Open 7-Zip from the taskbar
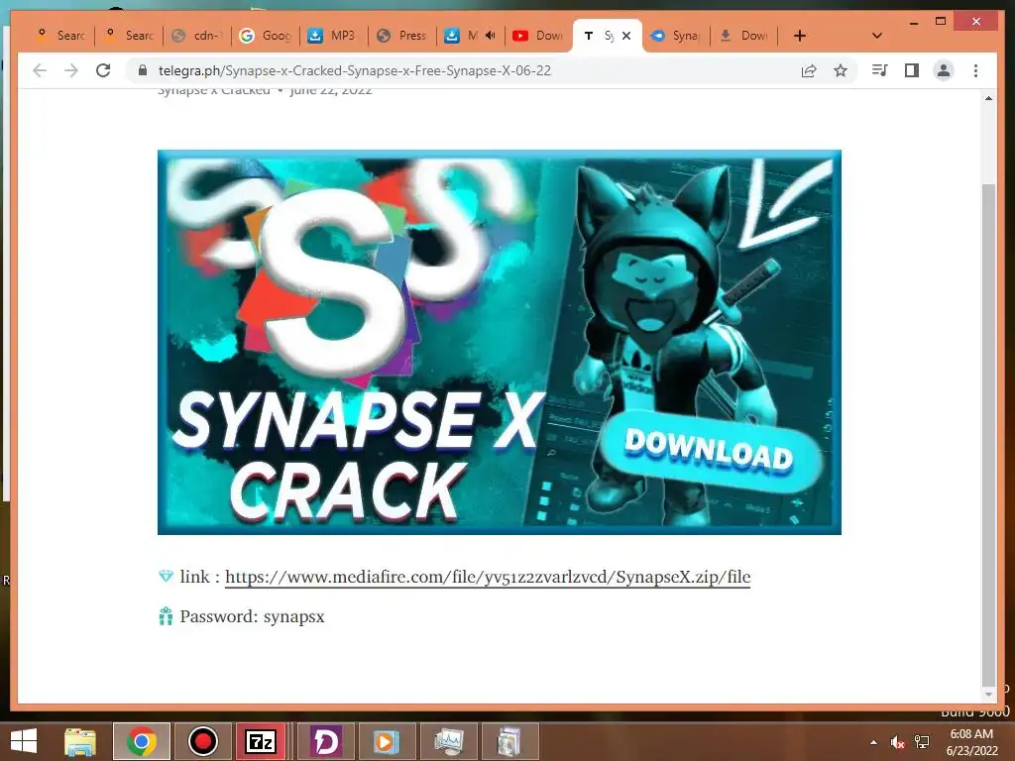The image size is (1015, 761). tap(261, 741)
